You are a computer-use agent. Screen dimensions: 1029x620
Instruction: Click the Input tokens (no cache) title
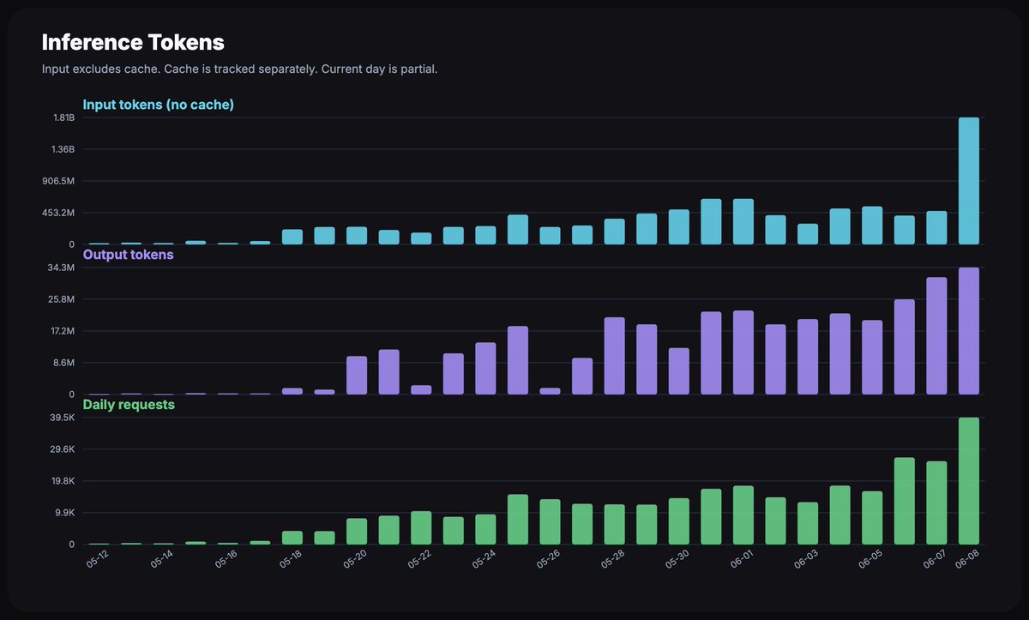(x=159, y=105)
